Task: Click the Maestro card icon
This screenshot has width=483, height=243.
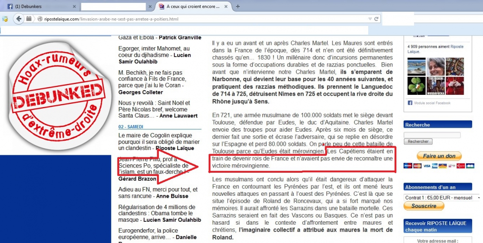Action: (x=408, y=166)
